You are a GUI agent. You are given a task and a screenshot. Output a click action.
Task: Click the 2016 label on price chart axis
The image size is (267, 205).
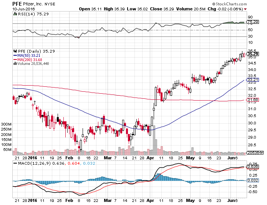point(32,158)
